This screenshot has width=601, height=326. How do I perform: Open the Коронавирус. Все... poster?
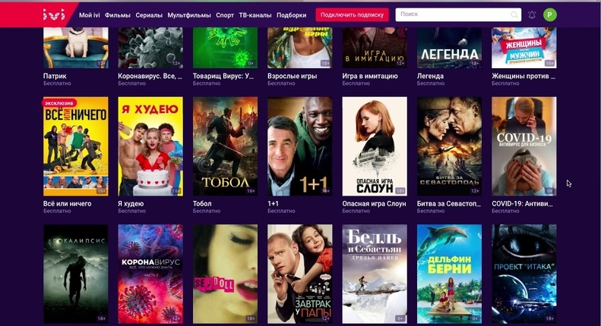point(150,48)
